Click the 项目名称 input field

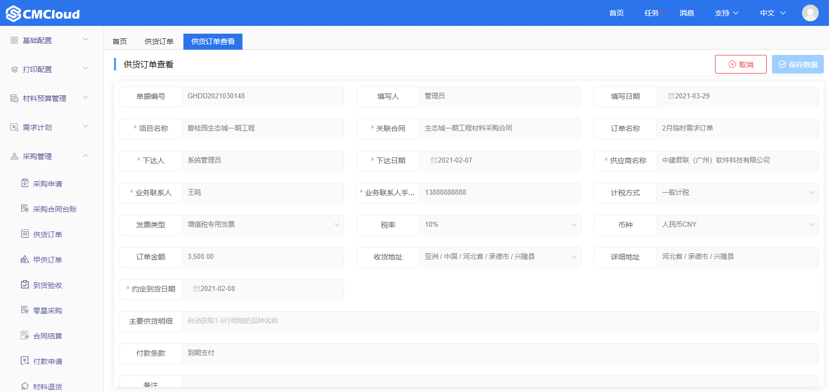point(263,128)
